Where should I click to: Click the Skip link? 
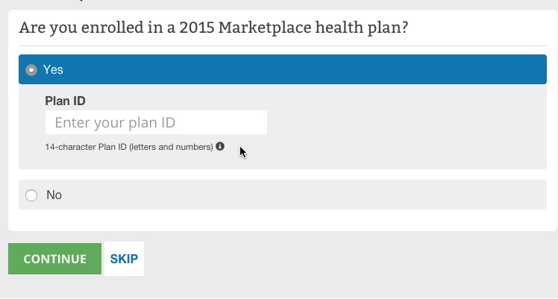point(124,259)
